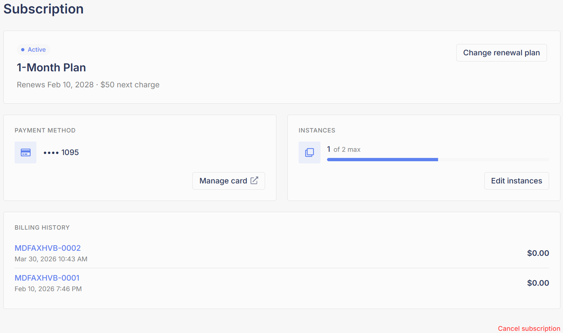Open invoice MDFAXHVB-0001
The height and width of the screenshot is (333, 563).
[x=47, y=278]
